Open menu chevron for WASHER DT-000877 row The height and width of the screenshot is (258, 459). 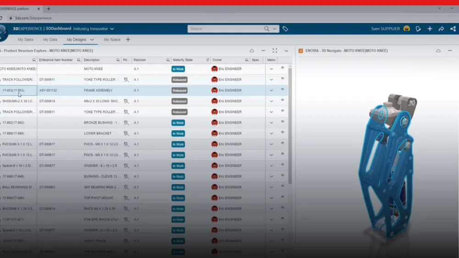(271, 166)
